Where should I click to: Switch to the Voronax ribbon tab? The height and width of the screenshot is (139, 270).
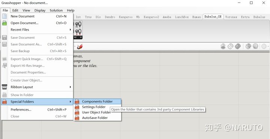[231, 17]
